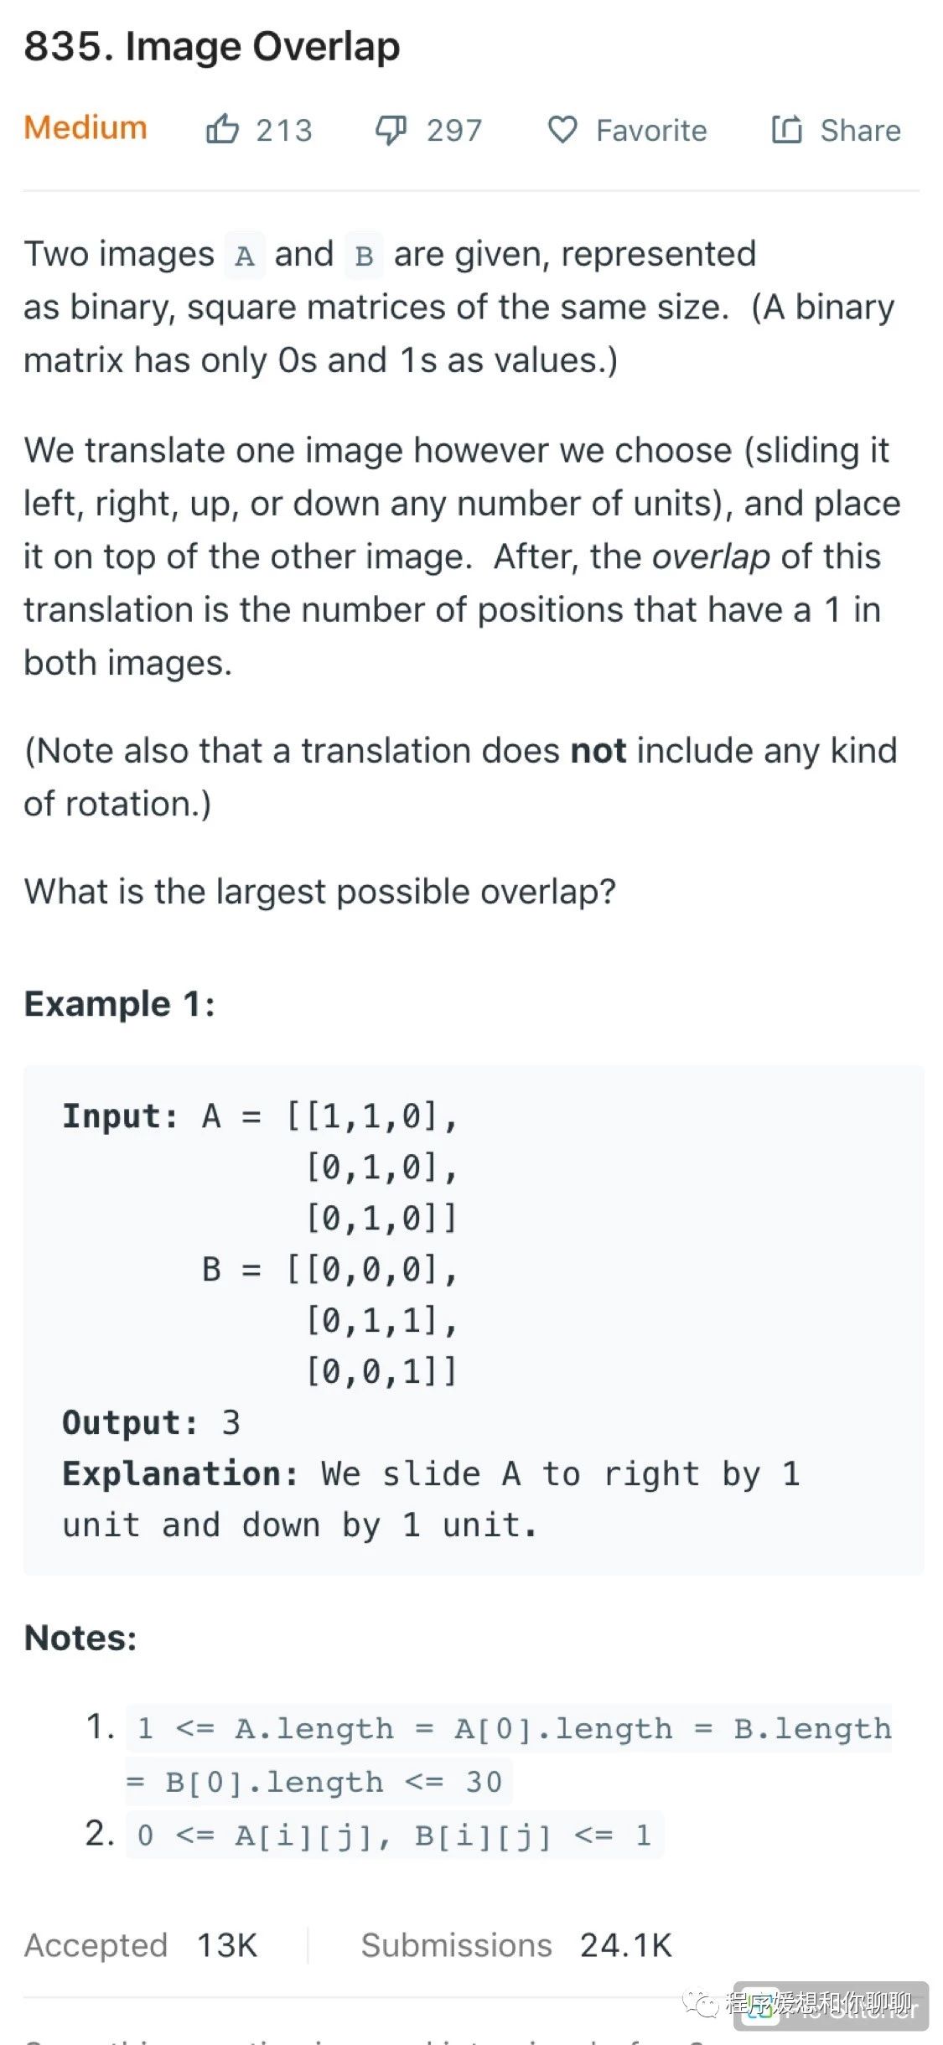943x2045 pixels.
Task: Click the Accepted 13K statistic
Action: (141, 1945)
